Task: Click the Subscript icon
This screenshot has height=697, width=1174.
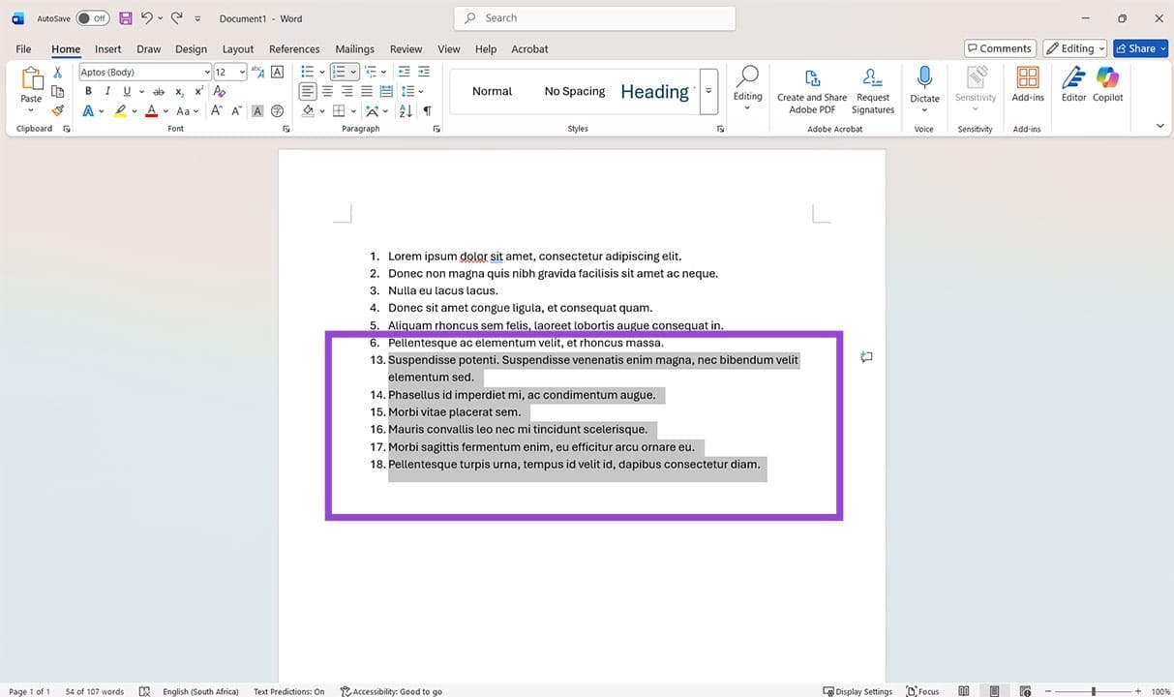Action: [x=178, y=90]
